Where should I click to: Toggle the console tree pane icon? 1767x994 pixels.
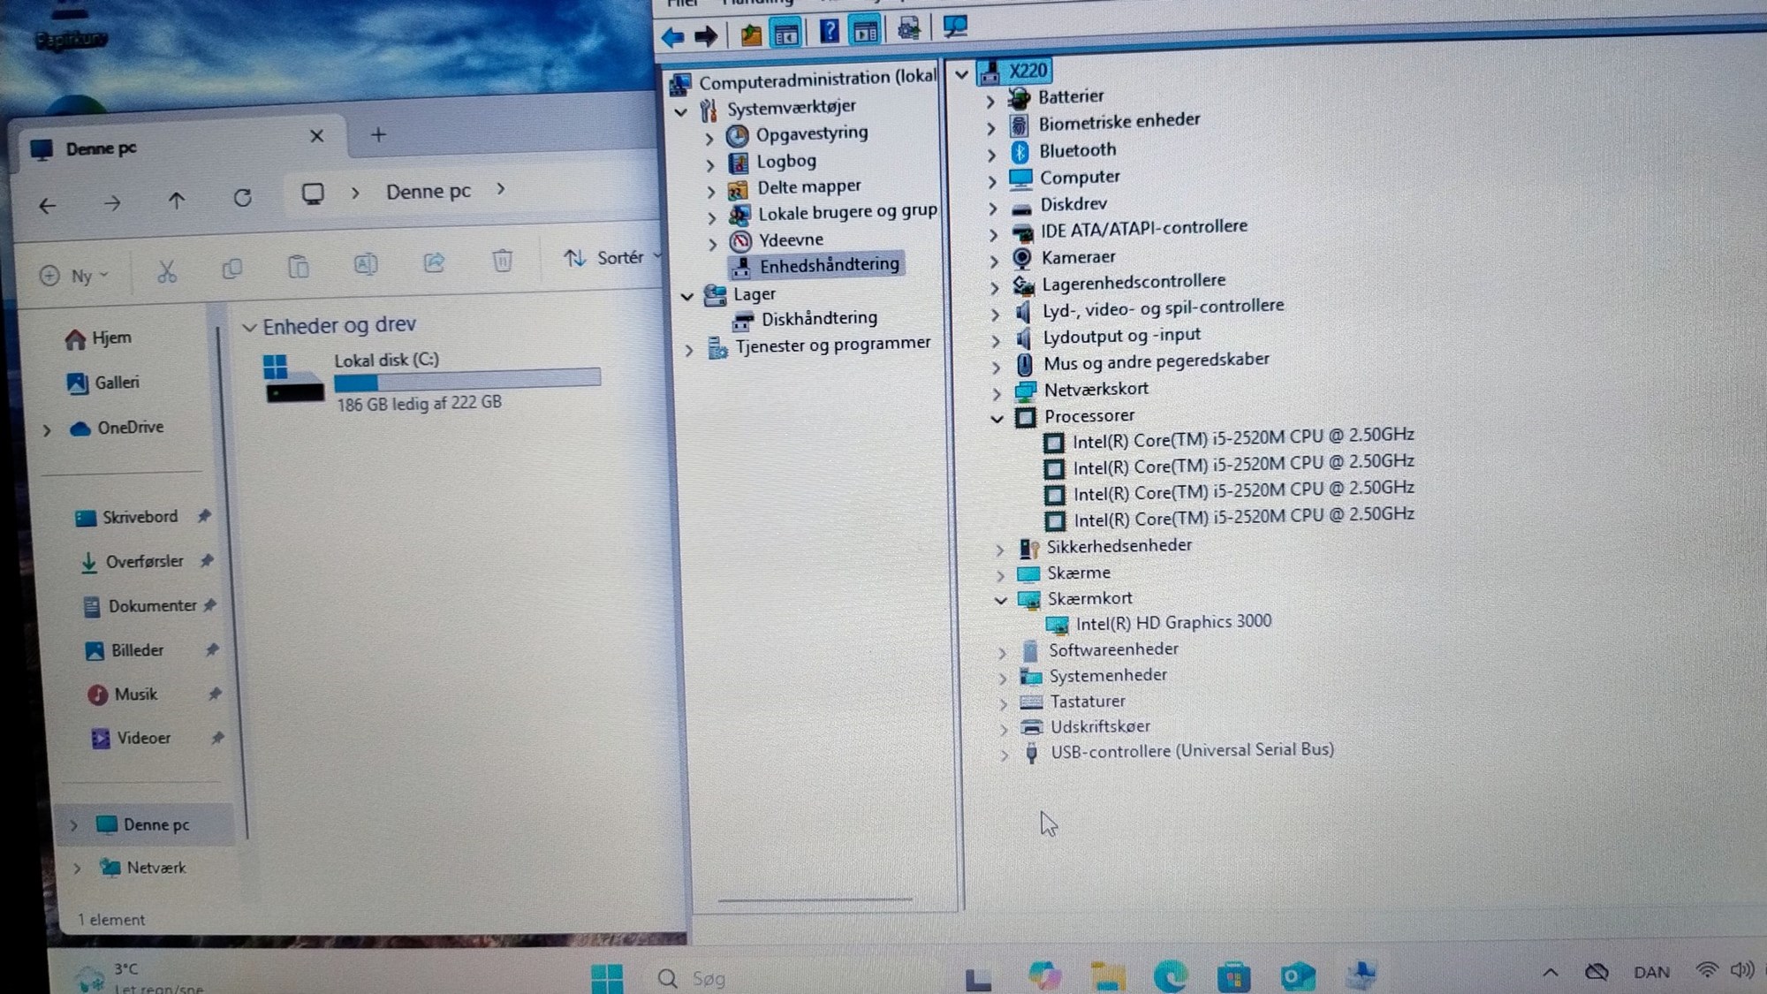coord(785,34)
